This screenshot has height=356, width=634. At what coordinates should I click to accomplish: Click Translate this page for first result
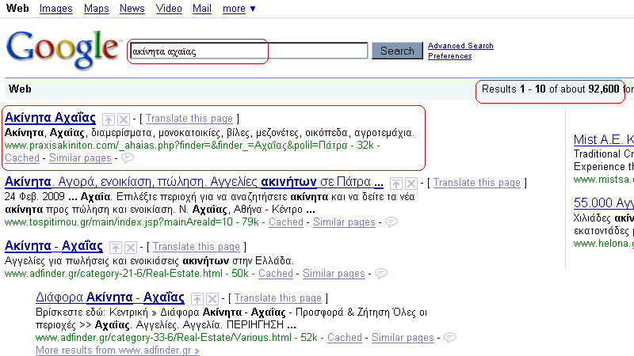(x=189, y=118)
